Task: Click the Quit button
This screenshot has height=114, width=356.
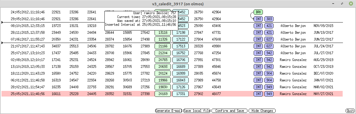Action: [x=350, y=111]
